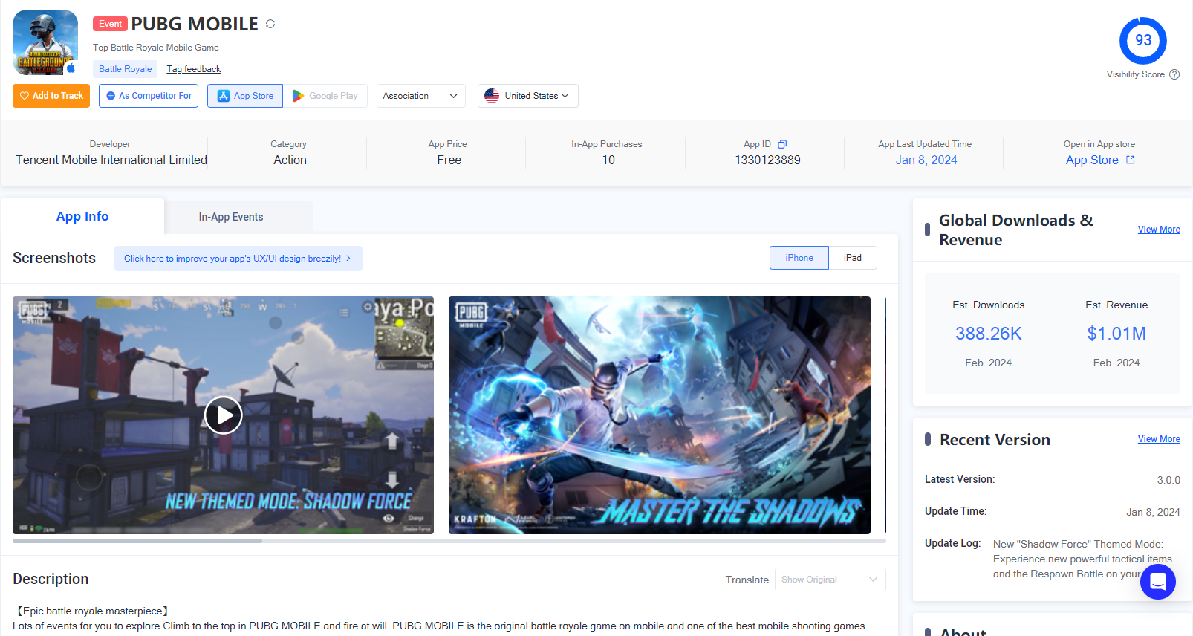The image size is (1193, 636).
Task: Click the refresh icon beside PUBG MOBILE title
Action: pos(270,24)
